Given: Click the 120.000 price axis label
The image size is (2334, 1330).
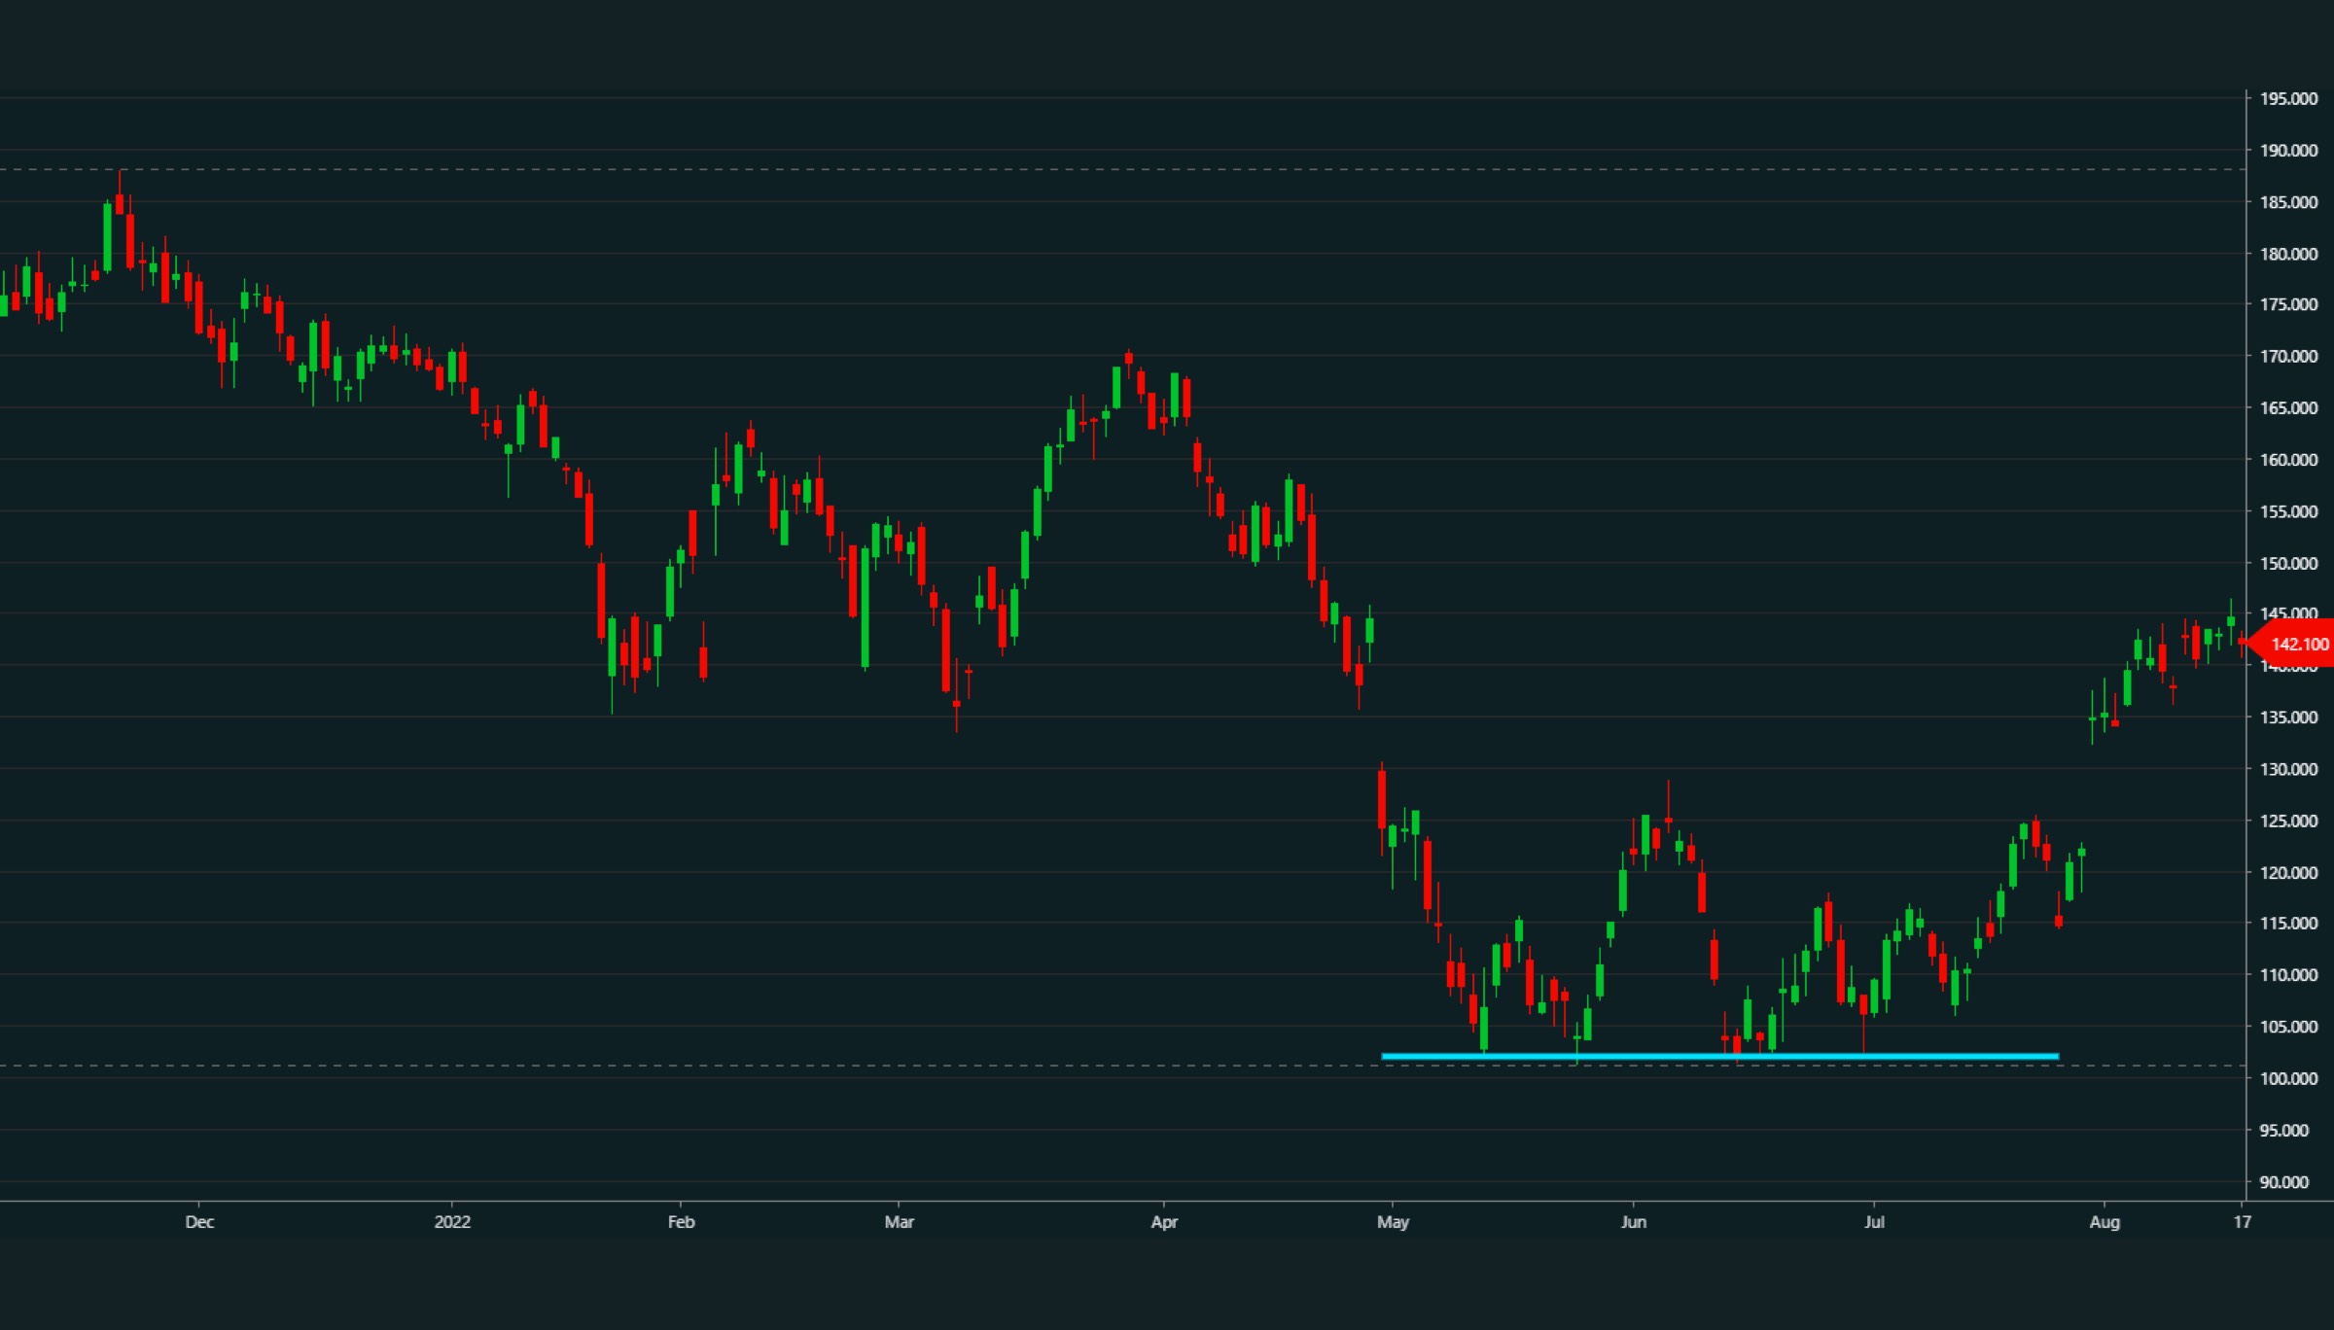Looking at the screenshot, I should point(2288,872).
